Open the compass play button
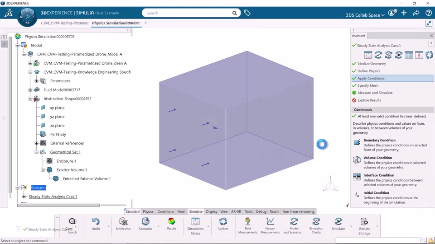Screen dimensions: 435x244 click(27, 17)
